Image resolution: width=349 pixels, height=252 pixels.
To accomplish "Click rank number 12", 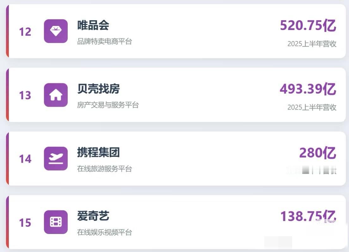I will point(25,32).
